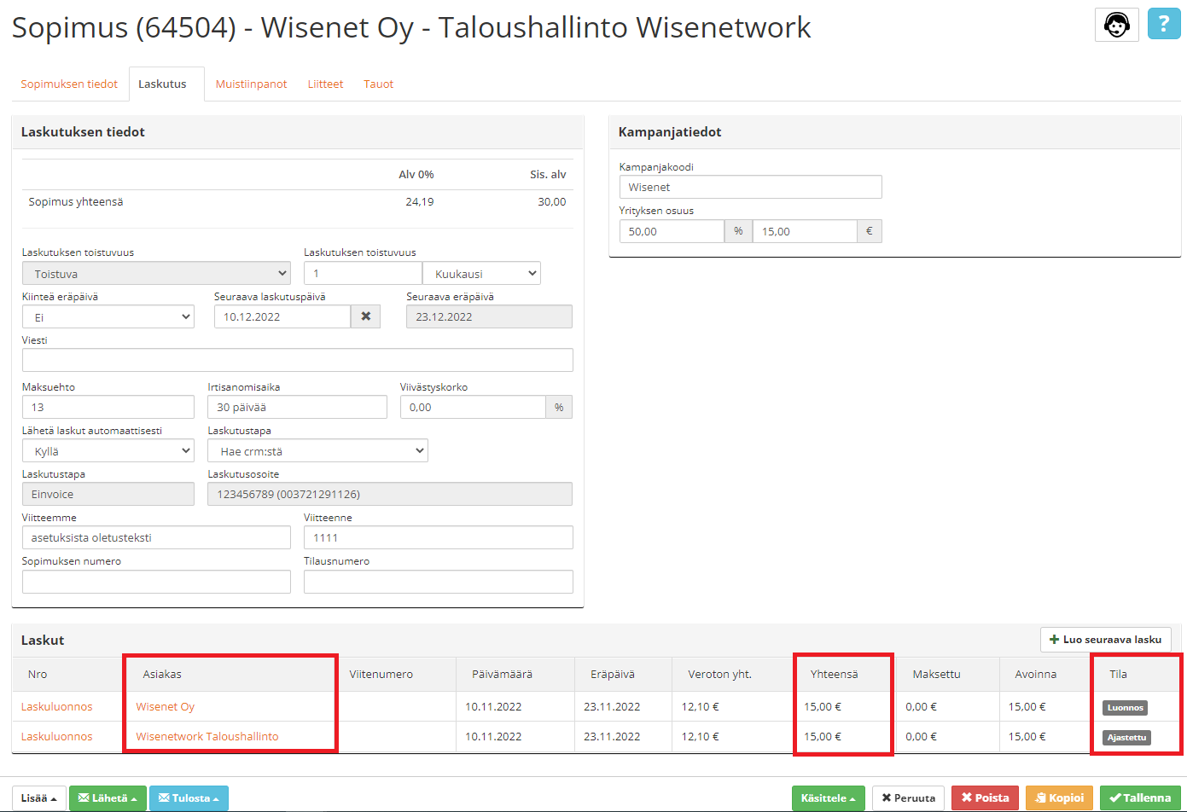The height and width of the screenshot is (812, 1187).
Task: Click the empty Viesti message field
Action: pos(297,360)
